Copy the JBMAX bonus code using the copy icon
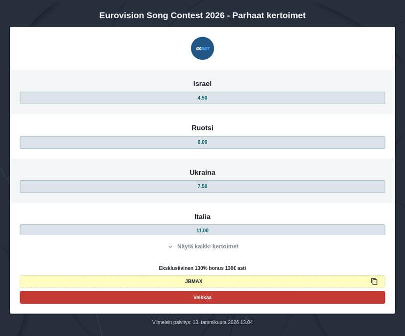Image resolution: width=405 pixels, height=336 pixels. [x=374, y=281]
